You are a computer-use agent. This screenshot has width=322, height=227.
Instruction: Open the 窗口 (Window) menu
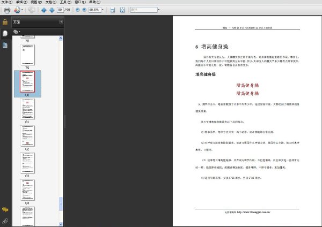(80, 2)
